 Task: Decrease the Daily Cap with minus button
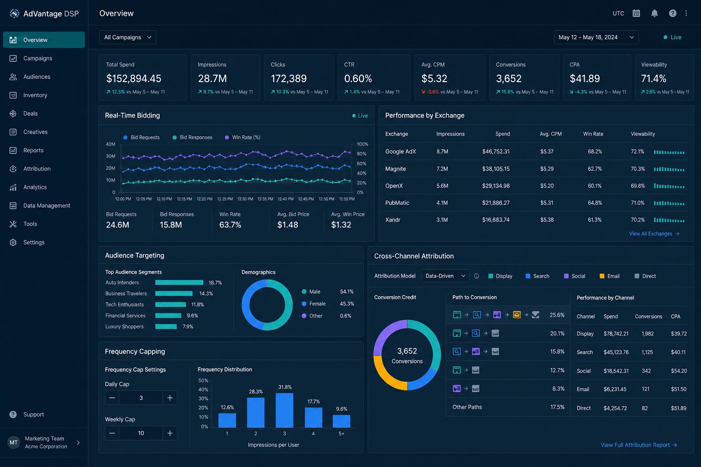(112, 398)
